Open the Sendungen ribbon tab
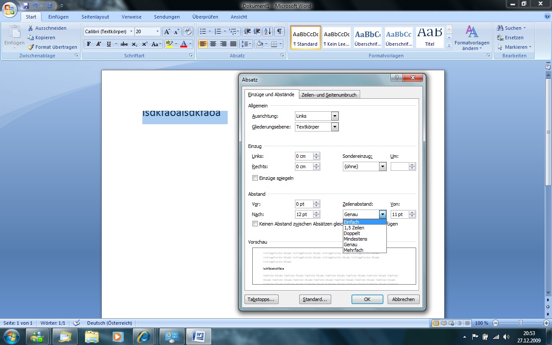 click(167, 17)
